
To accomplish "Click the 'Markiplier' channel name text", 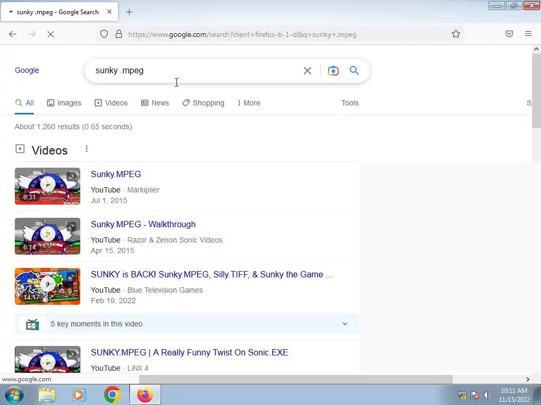I will [143, 190].
